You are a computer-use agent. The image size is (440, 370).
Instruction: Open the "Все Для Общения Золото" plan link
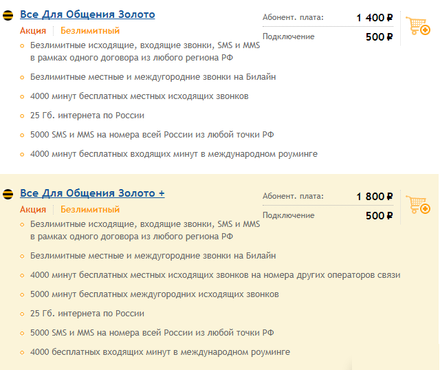coord(87,14)
